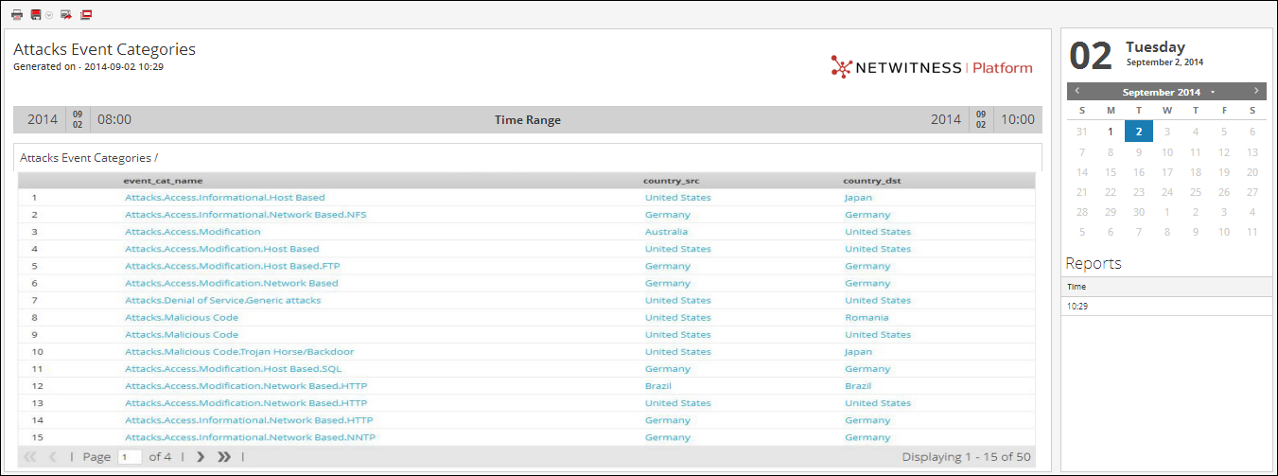
Task: Open Attacks.Malicious Code link in row 9
Action: (x=182, y=334)
